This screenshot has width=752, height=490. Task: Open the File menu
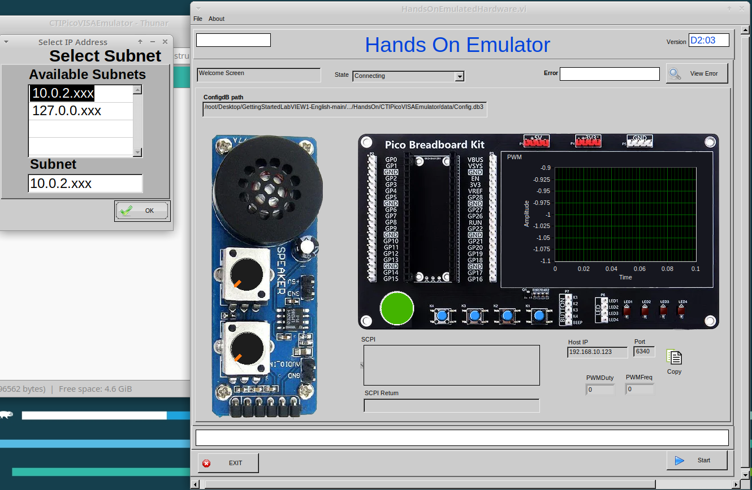(x=198, y=19)
